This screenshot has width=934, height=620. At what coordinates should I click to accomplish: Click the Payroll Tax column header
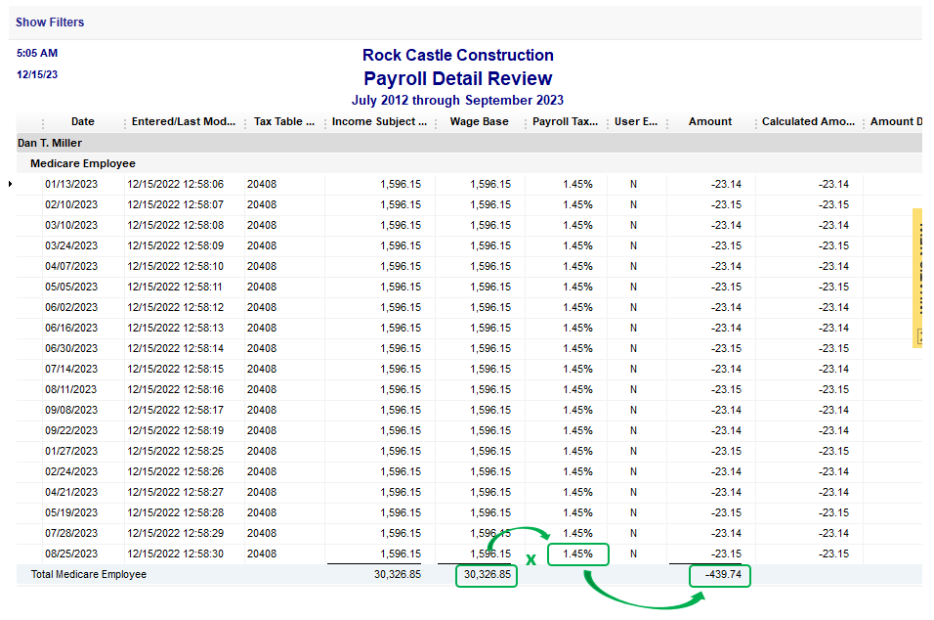565,122
